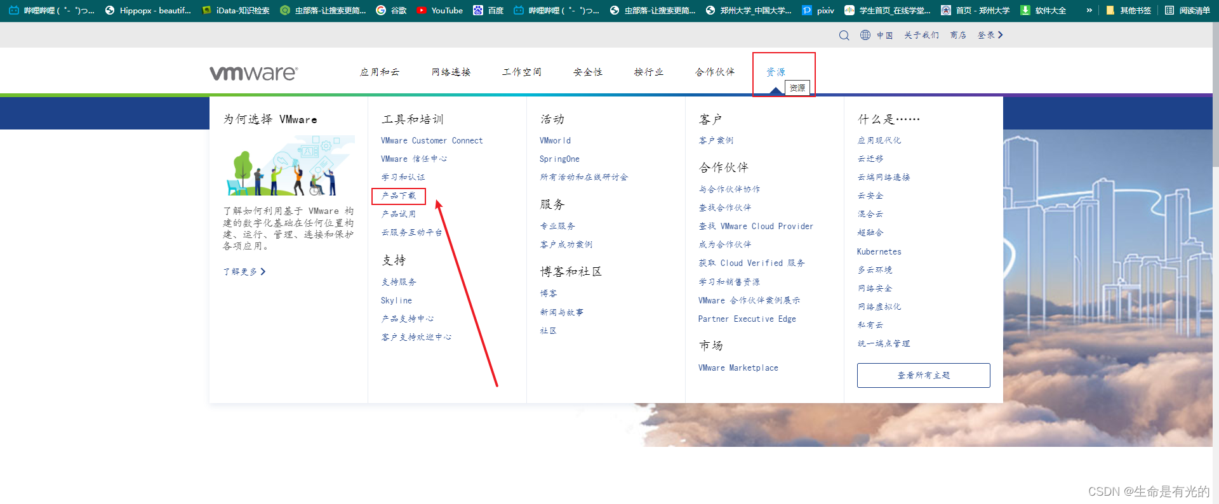Open the 按行业 menu
Image resolution: width=1219 pixels, height=504 pixels.
(649, 72)
